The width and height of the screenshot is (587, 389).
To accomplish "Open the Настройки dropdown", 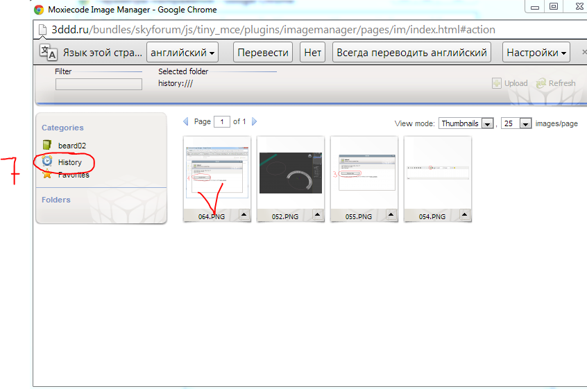I will click(536, 53).
